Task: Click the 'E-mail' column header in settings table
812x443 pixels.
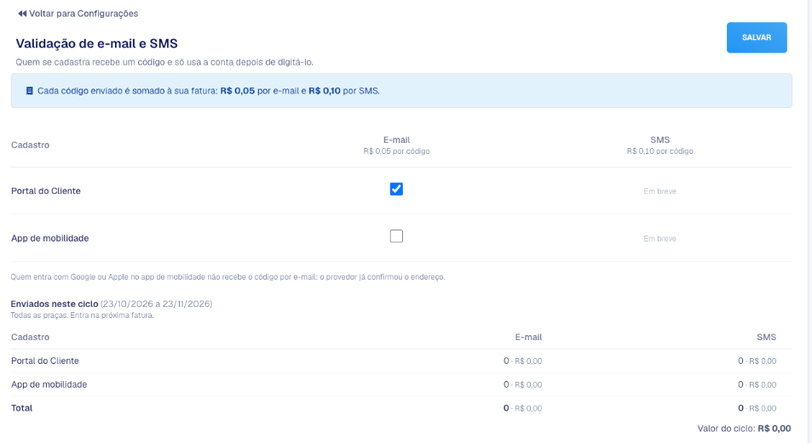Action: tap(397, 139)
